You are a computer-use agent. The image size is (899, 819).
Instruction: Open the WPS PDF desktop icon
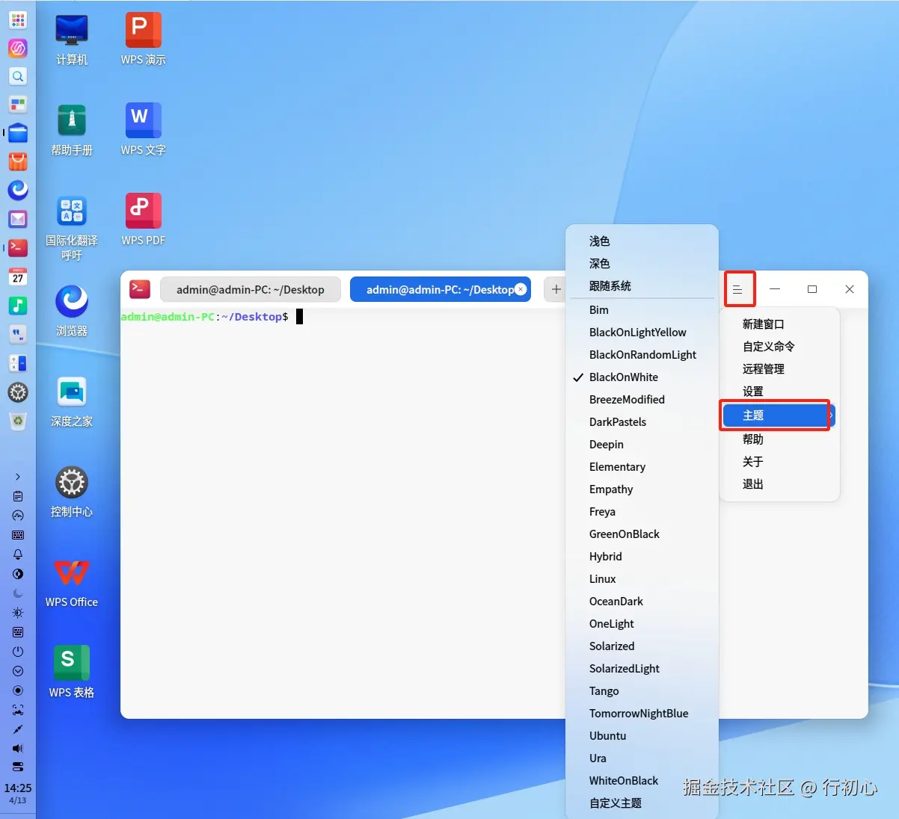(x=143, y=220)
